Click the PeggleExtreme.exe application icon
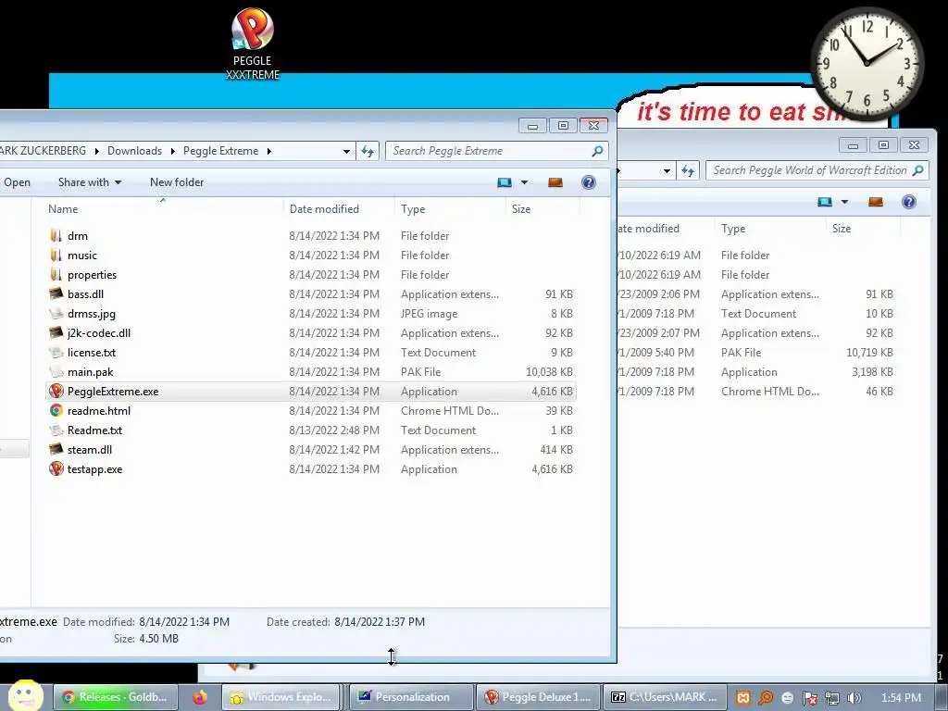The image size is (948, 711). [56, 392]
